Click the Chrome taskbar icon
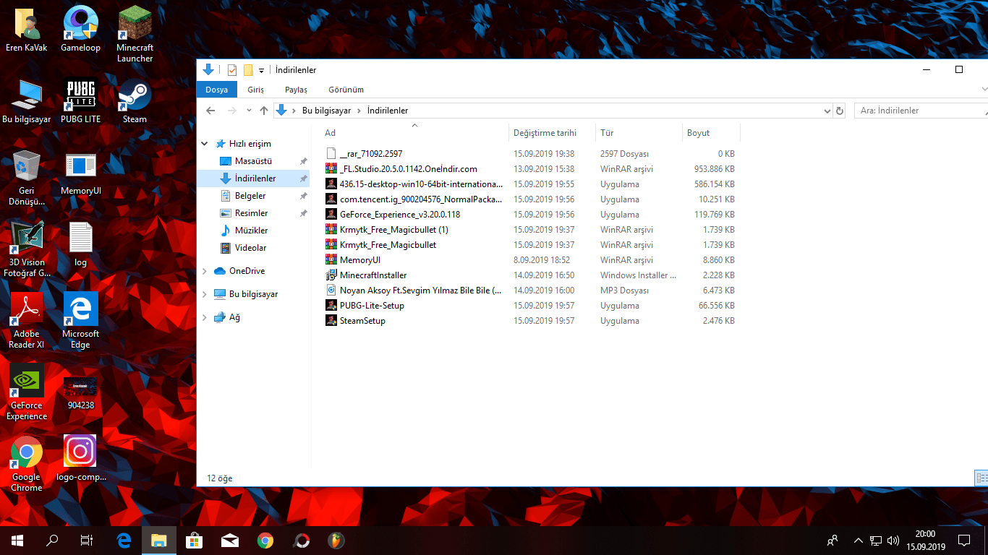This screenshot has height=555, width=988. (x=265, y=540)
